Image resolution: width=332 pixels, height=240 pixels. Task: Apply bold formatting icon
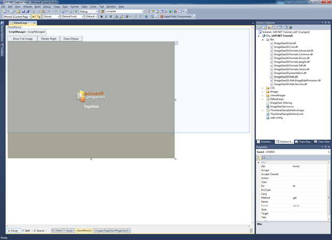tap(102, 16)
